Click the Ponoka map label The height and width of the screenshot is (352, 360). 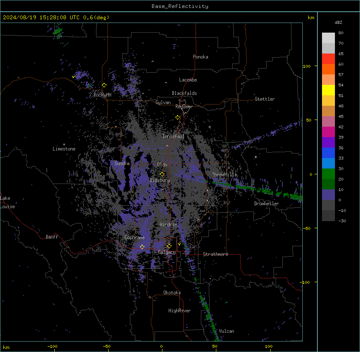point(200,57)
